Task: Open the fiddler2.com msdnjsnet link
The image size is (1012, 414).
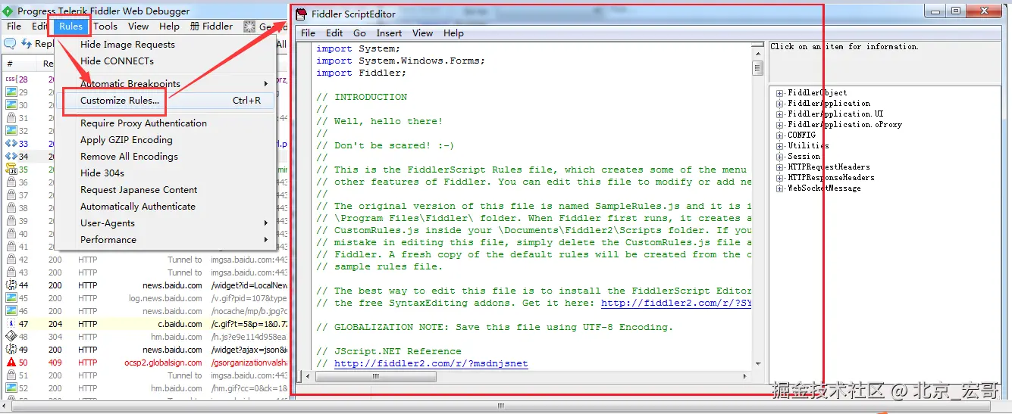Action: (x=431, y=364)
